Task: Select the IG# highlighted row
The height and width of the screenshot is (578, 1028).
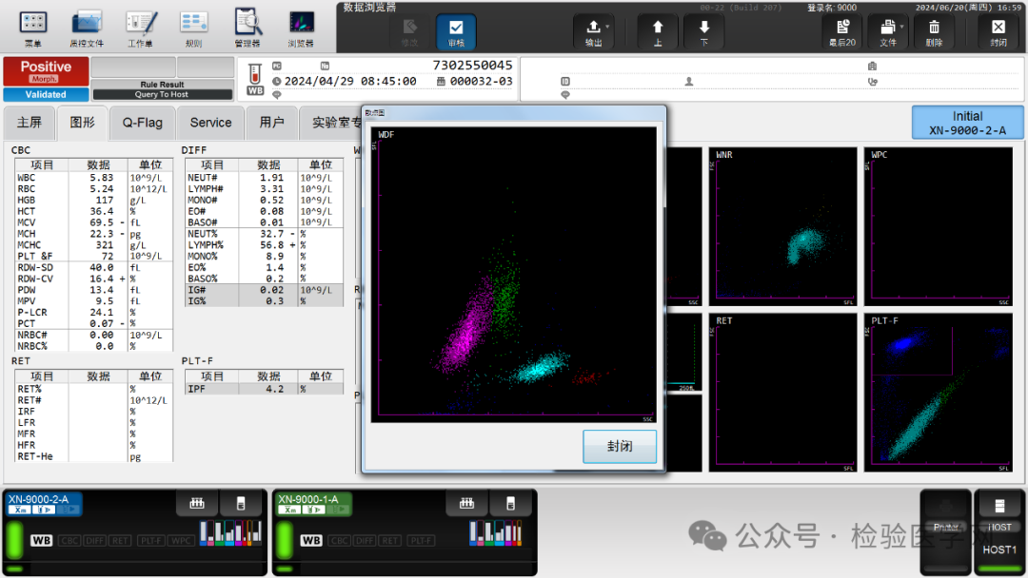Action: click(x=264, y=290)
